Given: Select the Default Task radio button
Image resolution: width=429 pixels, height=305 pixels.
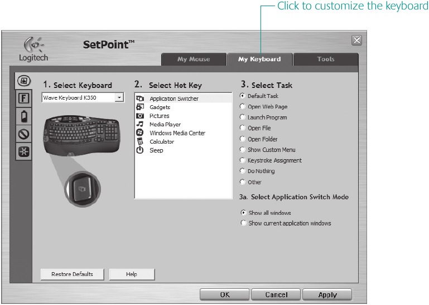Looking at the screenshot, I should [x=243, y=96].
